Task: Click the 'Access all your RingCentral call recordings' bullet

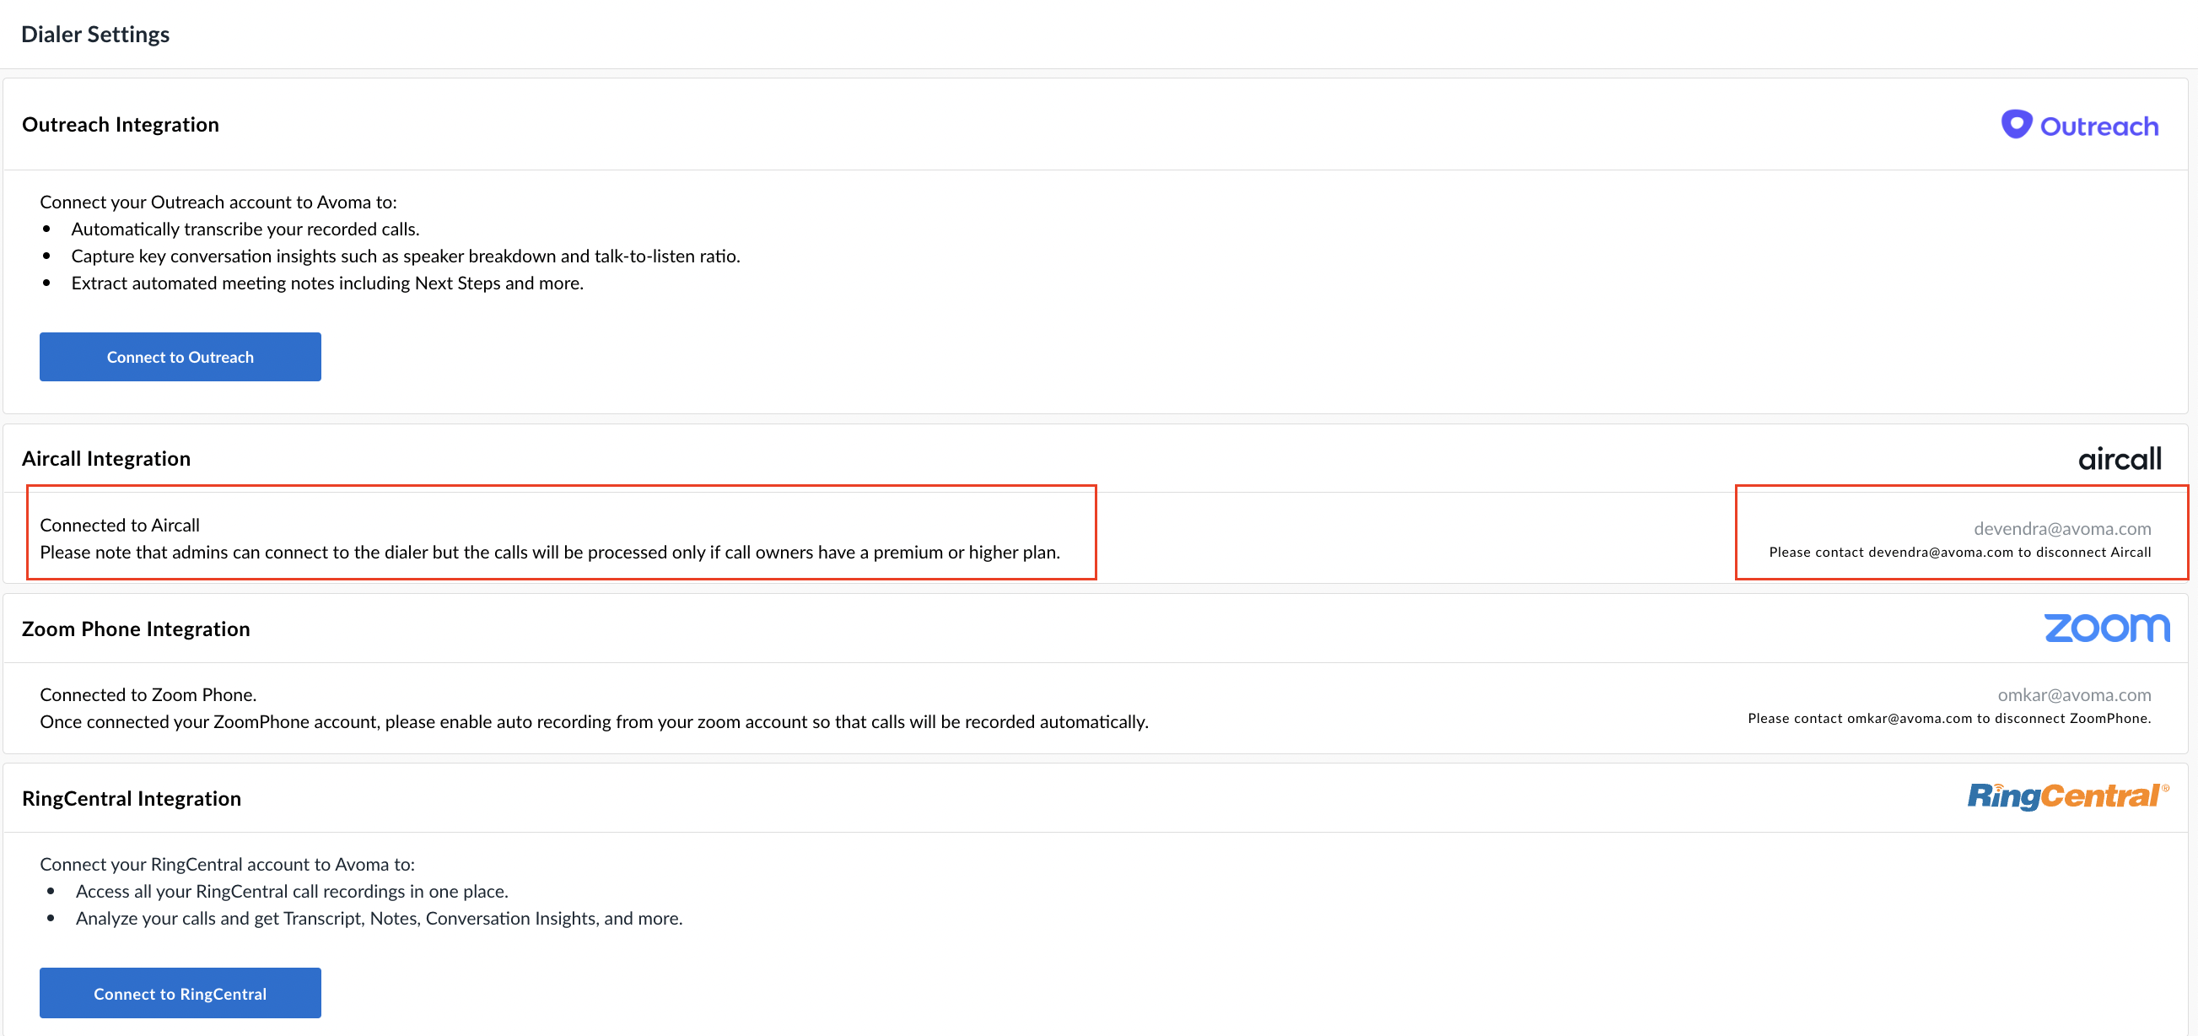Action: [292, 892]
